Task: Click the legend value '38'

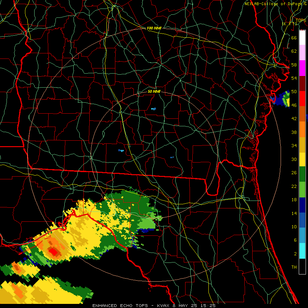Action: pyautogui.click(x=294, y=132)
